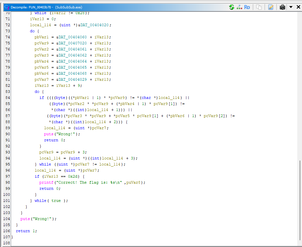The height and width of the screenshot is (247, 302).
Task: Click DAT_00404064 on line 78
Action: click(73, 62)
